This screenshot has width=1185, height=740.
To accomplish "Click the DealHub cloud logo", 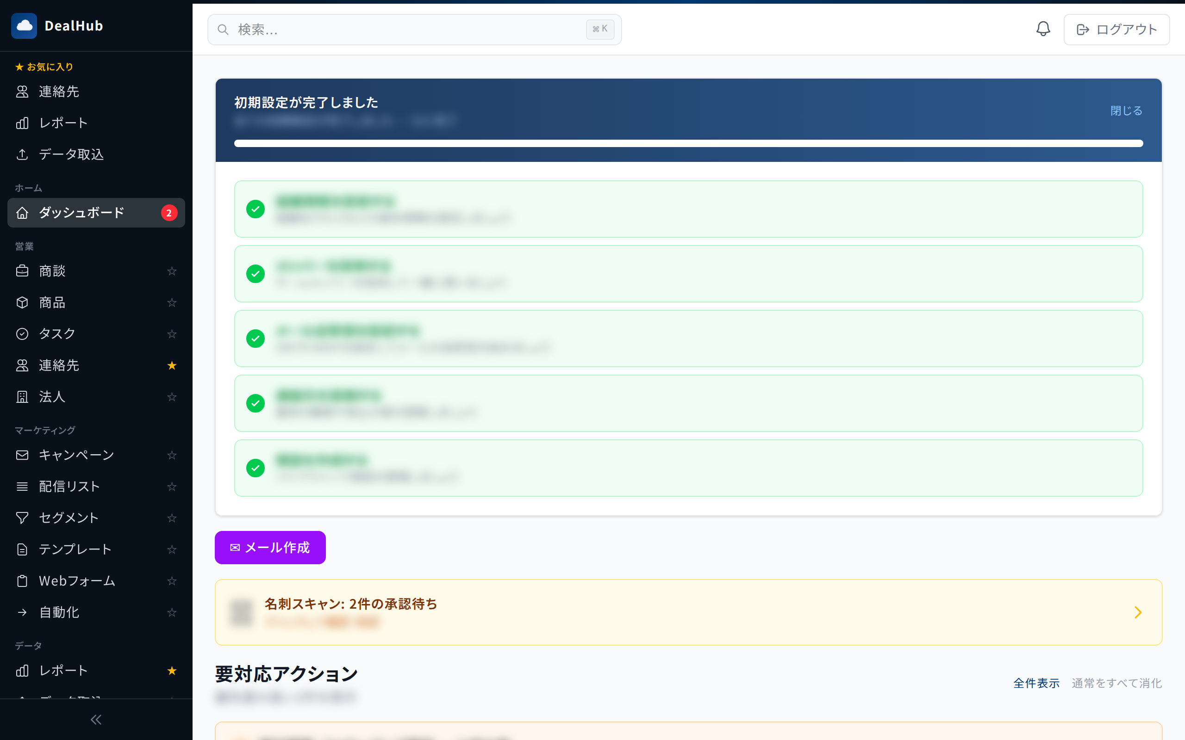I will pyautogui.click(x=24, y=26).
